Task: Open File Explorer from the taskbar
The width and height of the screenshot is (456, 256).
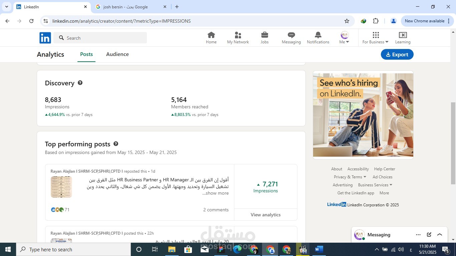Action: pyautogui.click(x=172, y=249)
